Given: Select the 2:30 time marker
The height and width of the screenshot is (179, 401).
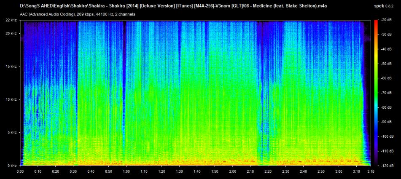Looking at the screenshot, I should point(285,171).
